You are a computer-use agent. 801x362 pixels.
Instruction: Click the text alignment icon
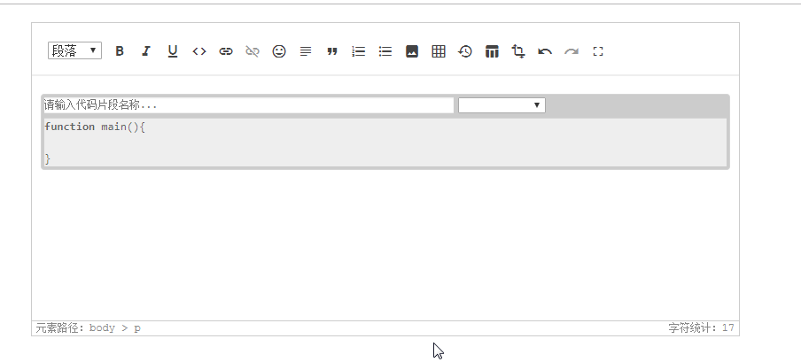[x=306, y=51]
